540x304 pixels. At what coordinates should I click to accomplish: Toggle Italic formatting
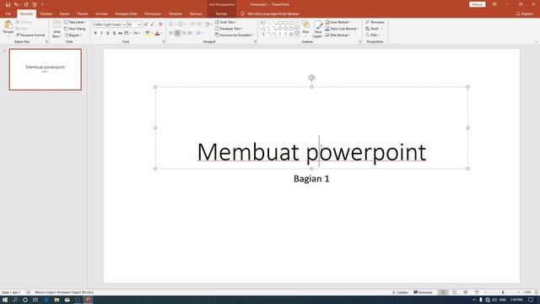point(101,33)
